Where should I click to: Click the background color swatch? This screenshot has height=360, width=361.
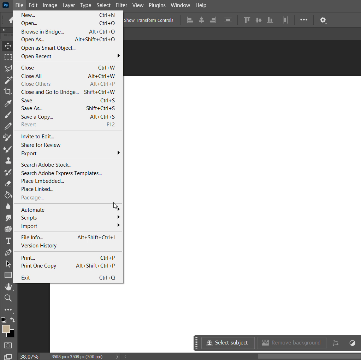[12, 335]
